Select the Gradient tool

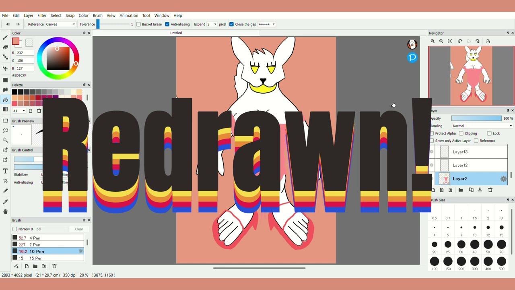(x=5, y=109)
